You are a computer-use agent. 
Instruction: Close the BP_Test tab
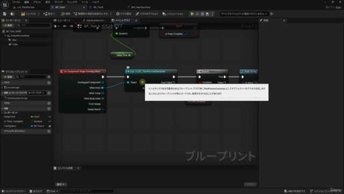point(84,7)
